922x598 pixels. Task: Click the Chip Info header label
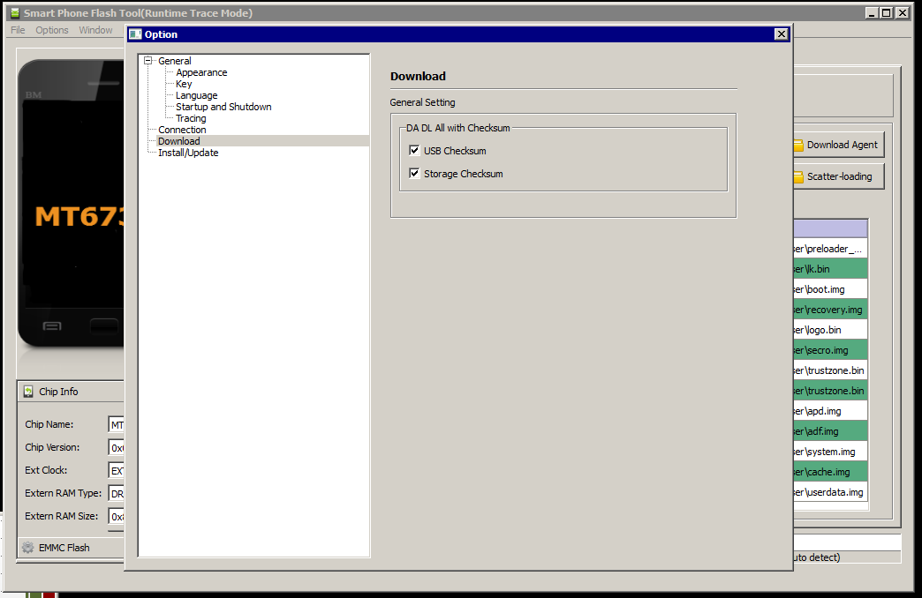(58, 392)
